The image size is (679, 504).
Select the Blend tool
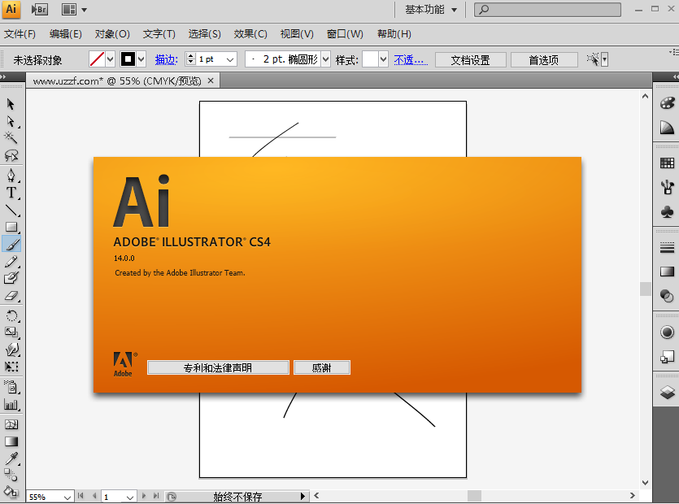[11, 475]
